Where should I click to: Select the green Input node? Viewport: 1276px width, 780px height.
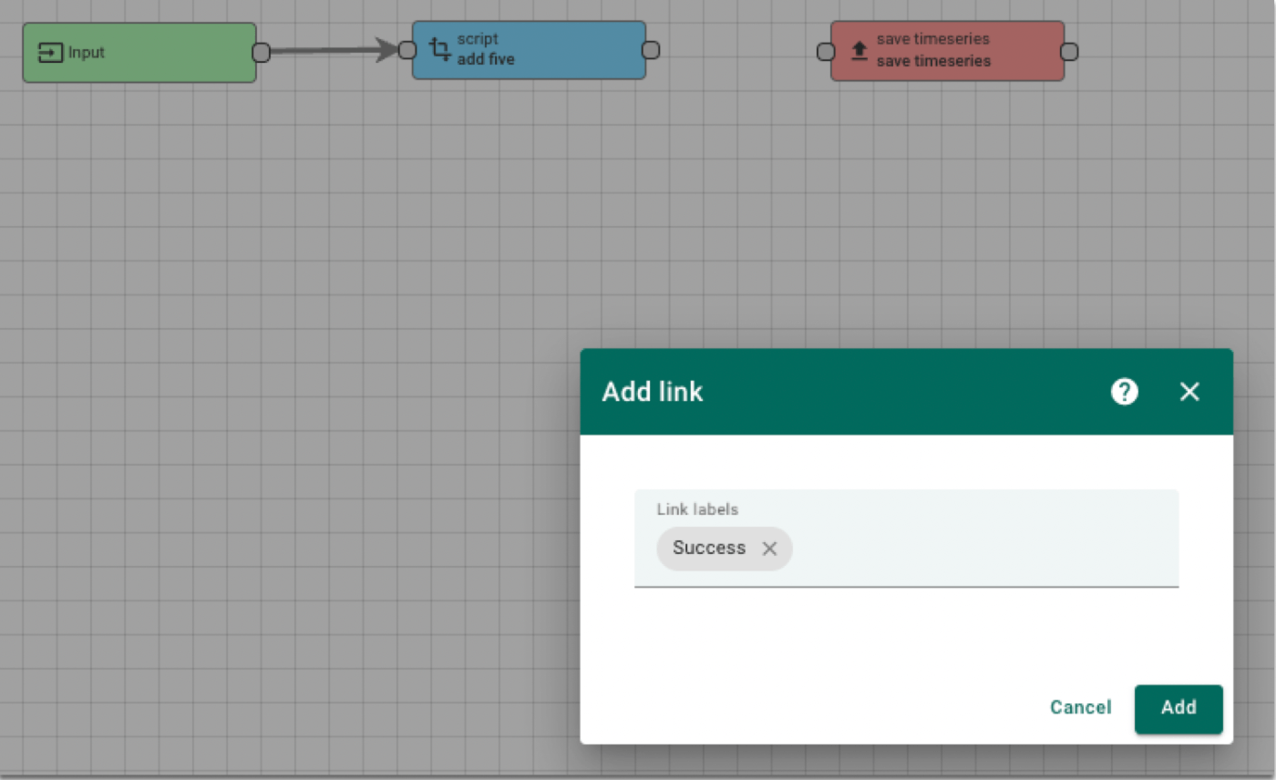point(139,53)
